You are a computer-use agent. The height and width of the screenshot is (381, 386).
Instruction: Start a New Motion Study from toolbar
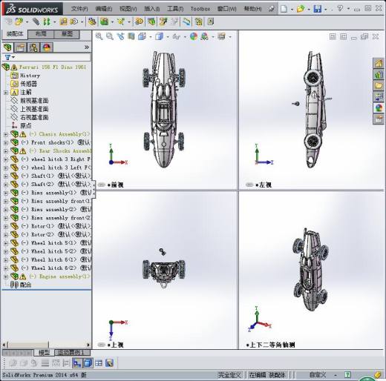[x=140, y=21]
